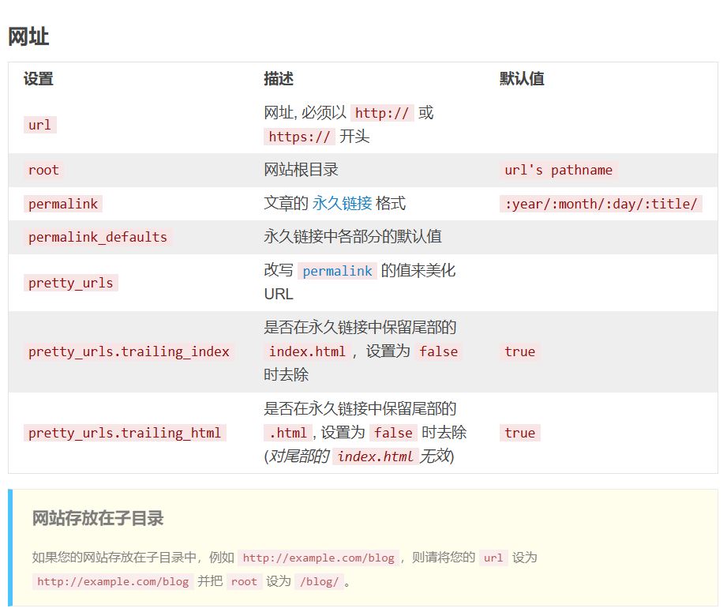Select the pretty_urls.trailing_html setting name
Screen dimensions: 727x616
pos(125,433)
